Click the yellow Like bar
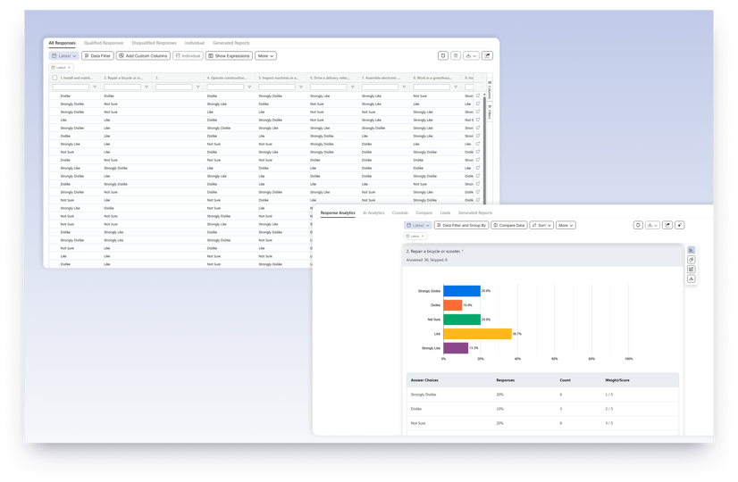Screen dimensions: 738x482 pos(477,334)
